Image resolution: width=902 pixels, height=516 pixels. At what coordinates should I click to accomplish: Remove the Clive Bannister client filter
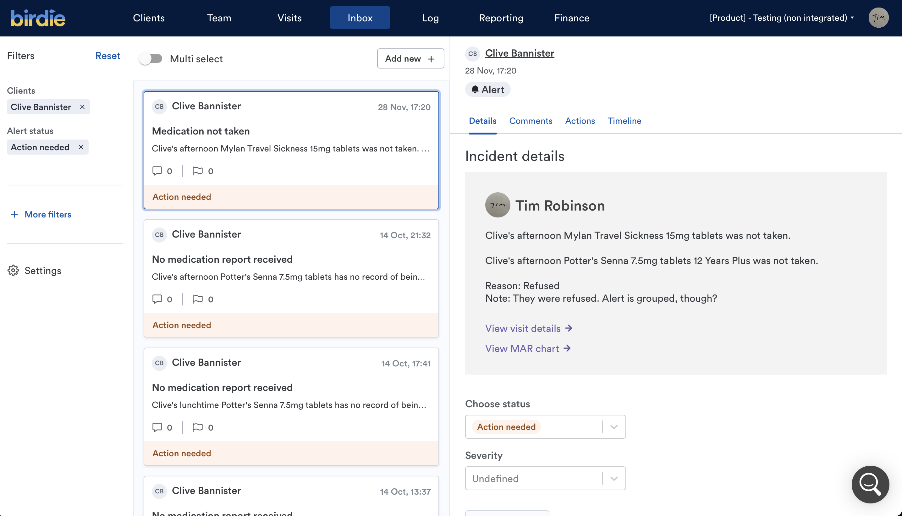[x=82, y=107]
